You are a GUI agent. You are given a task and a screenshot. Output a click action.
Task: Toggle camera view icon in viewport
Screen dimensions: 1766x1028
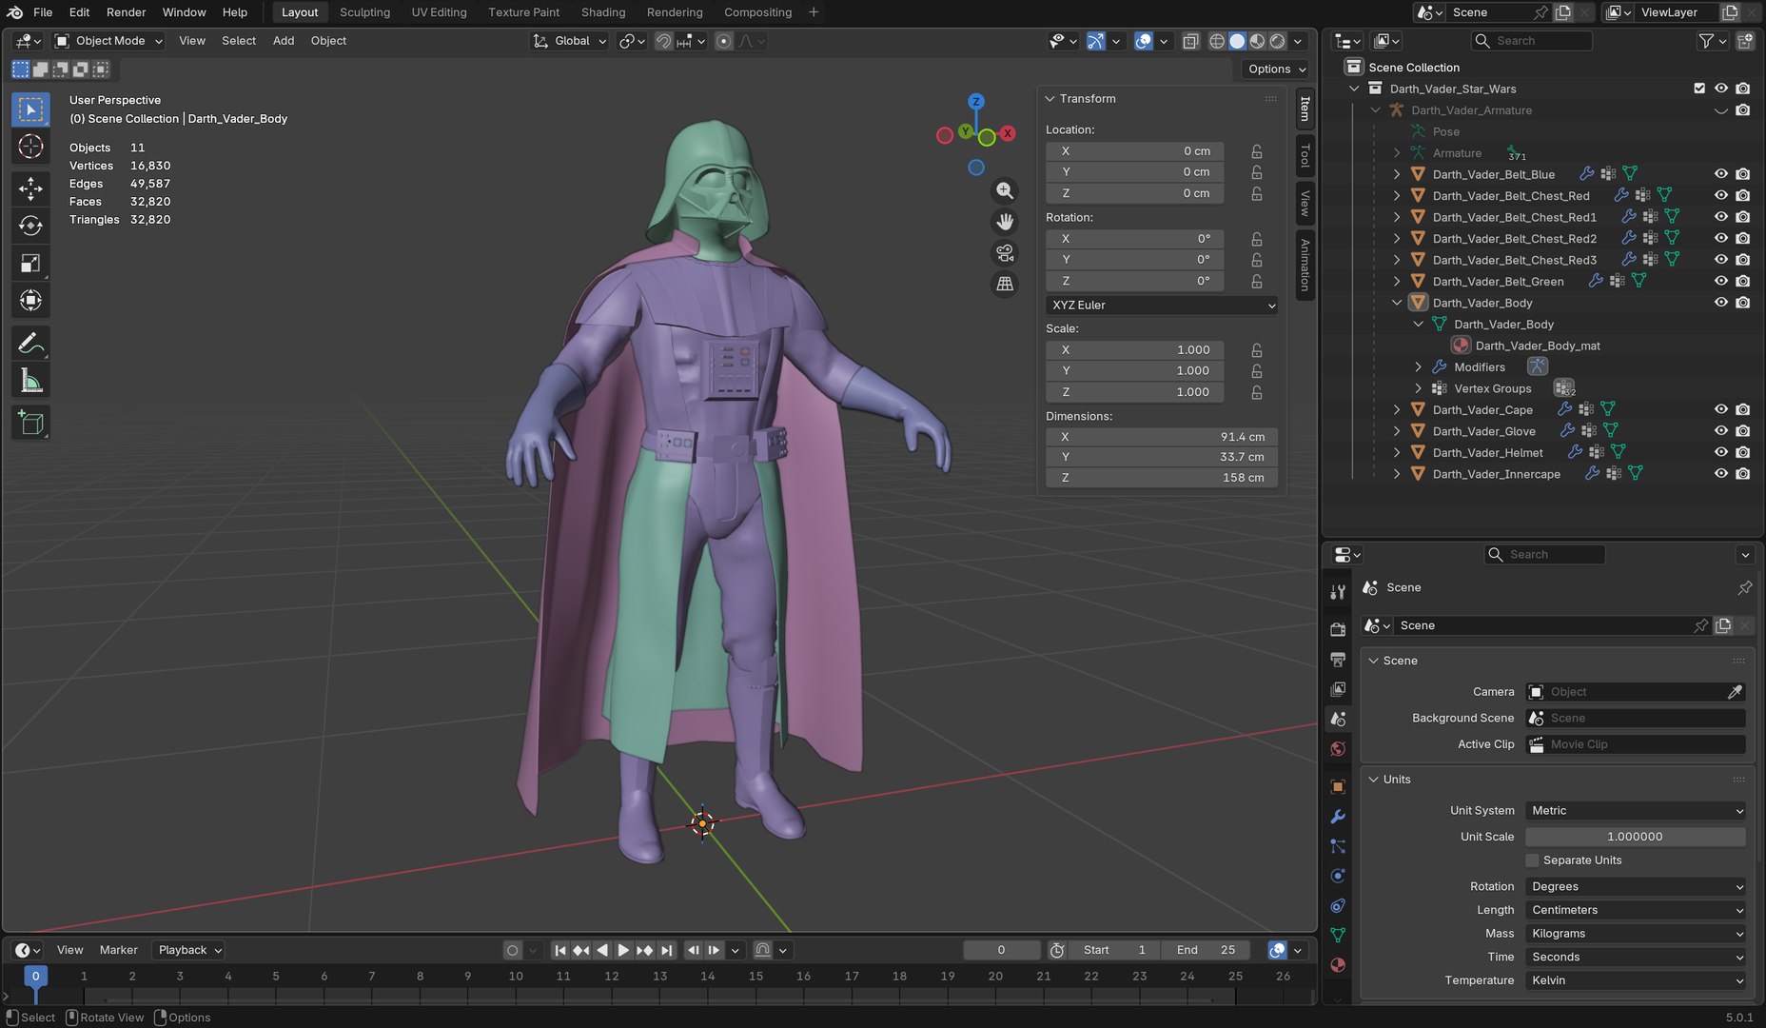[x=1005, y=253]
